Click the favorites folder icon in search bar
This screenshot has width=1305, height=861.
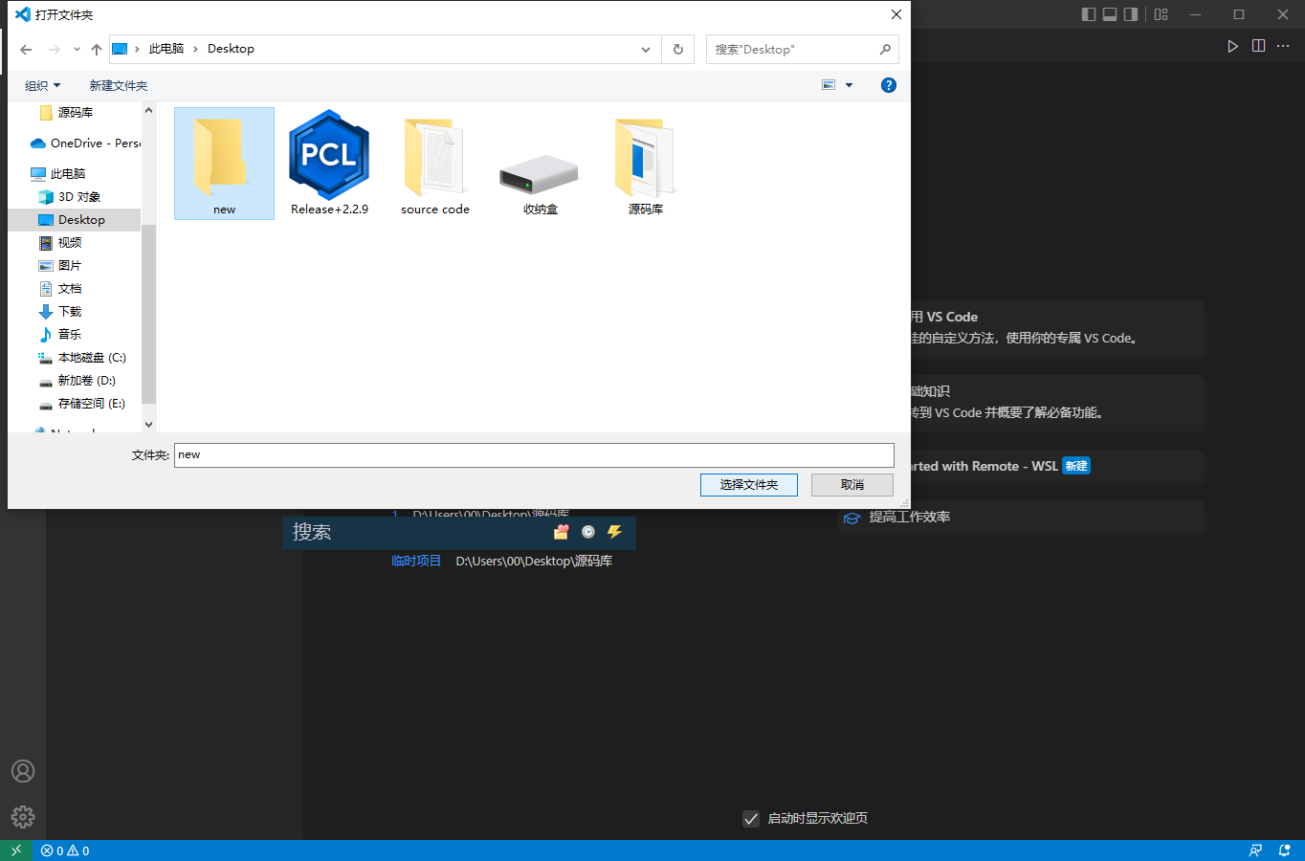tap(562, 532)
